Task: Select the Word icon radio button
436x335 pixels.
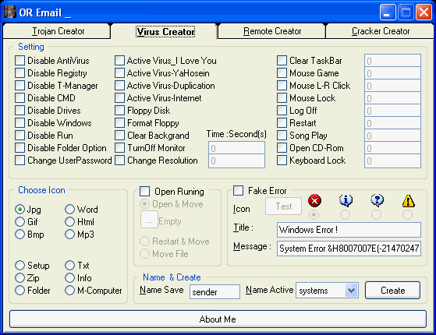Action: (x=69, y=209)
